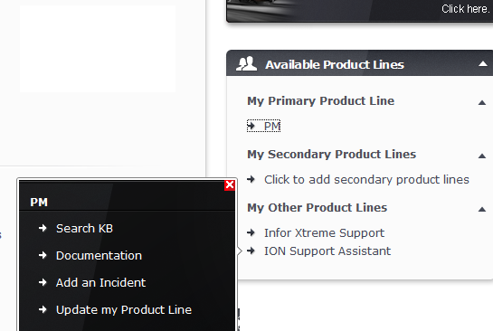Click the arrow icon next to Add an Incident
Screen dimensions: 493x331
coord(43,282)
